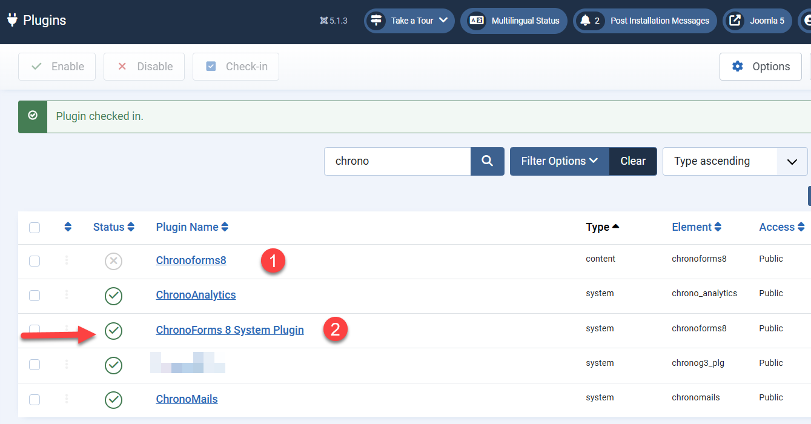Click the plug icon beside Plugins heading

point(12,19)
